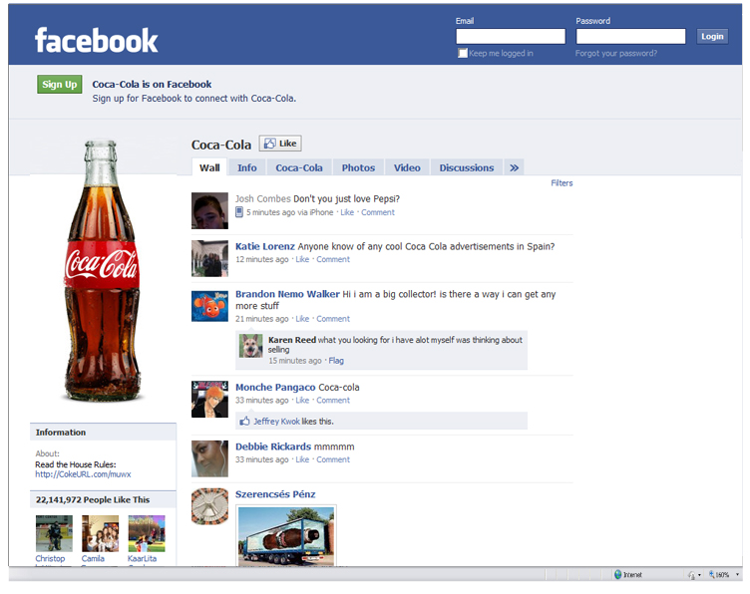Comment on Debbie Rickards' post
This screenshot has width=750, height=594.
click(x=333, y=459)
